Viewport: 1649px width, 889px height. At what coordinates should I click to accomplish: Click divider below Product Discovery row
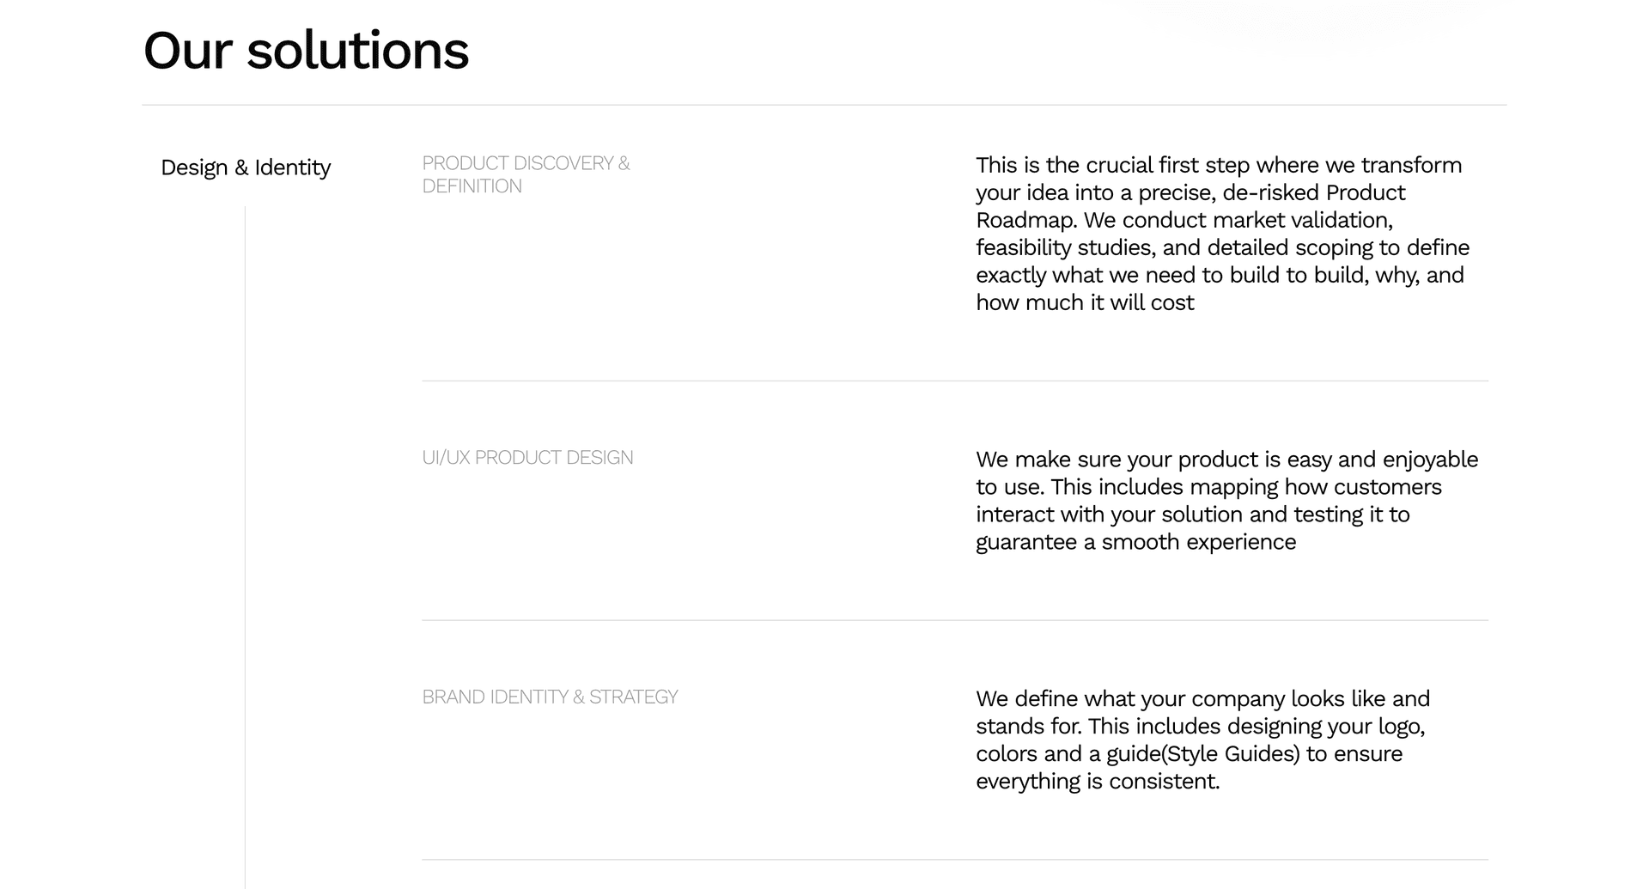tap(955, 381)
